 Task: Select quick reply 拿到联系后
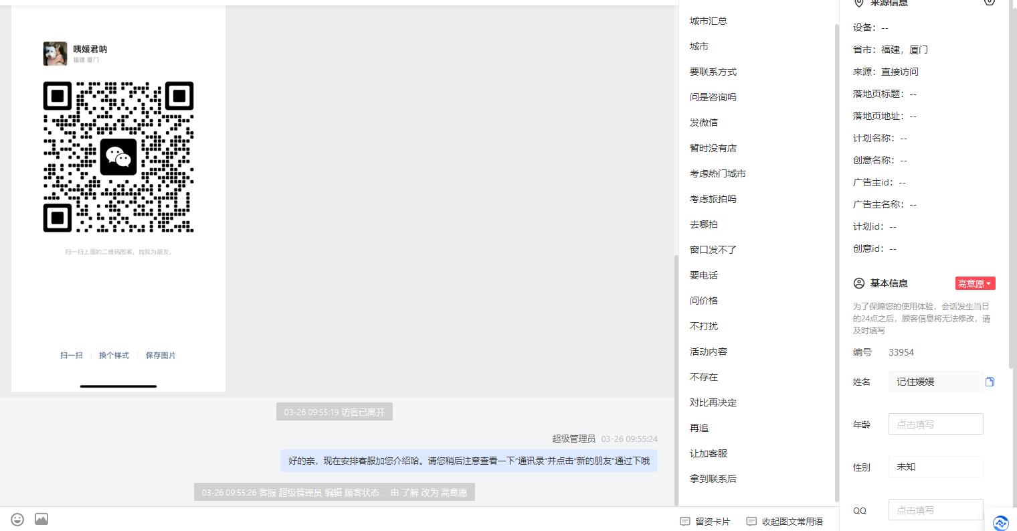[713, 479]
